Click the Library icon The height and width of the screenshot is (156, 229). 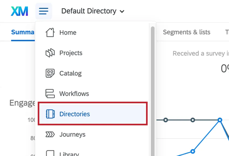pos(50,153)
